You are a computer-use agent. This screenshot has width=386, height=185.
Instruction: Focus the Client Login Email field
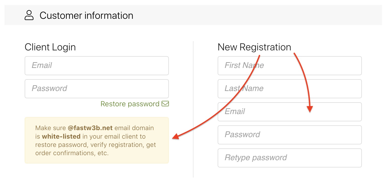click(97, 66)
